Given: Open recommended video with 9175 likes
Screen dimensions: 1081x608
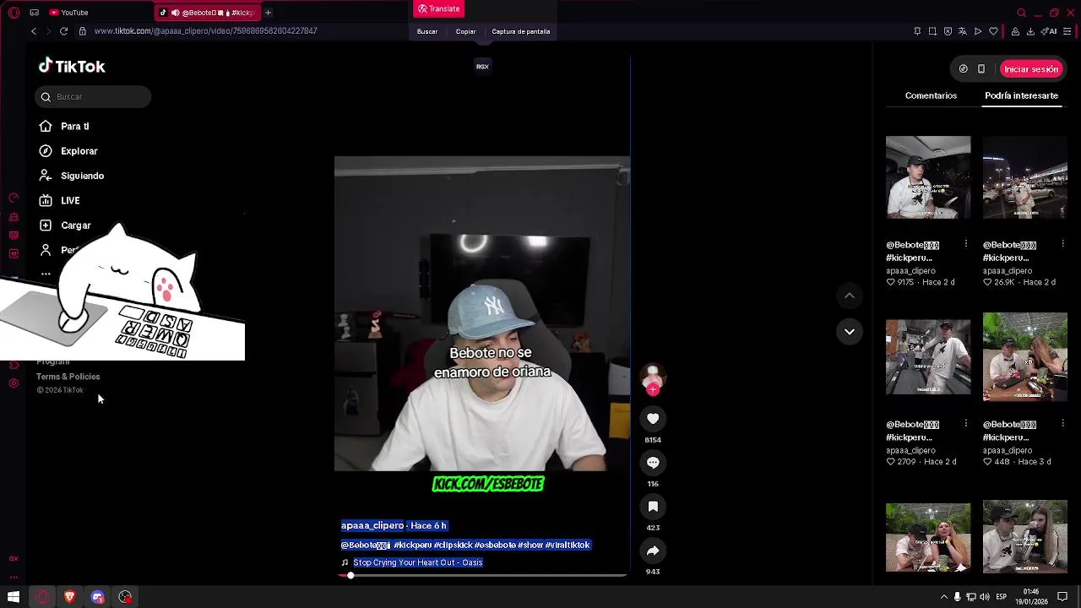Looking at the screenshot, I should [928, 177].
